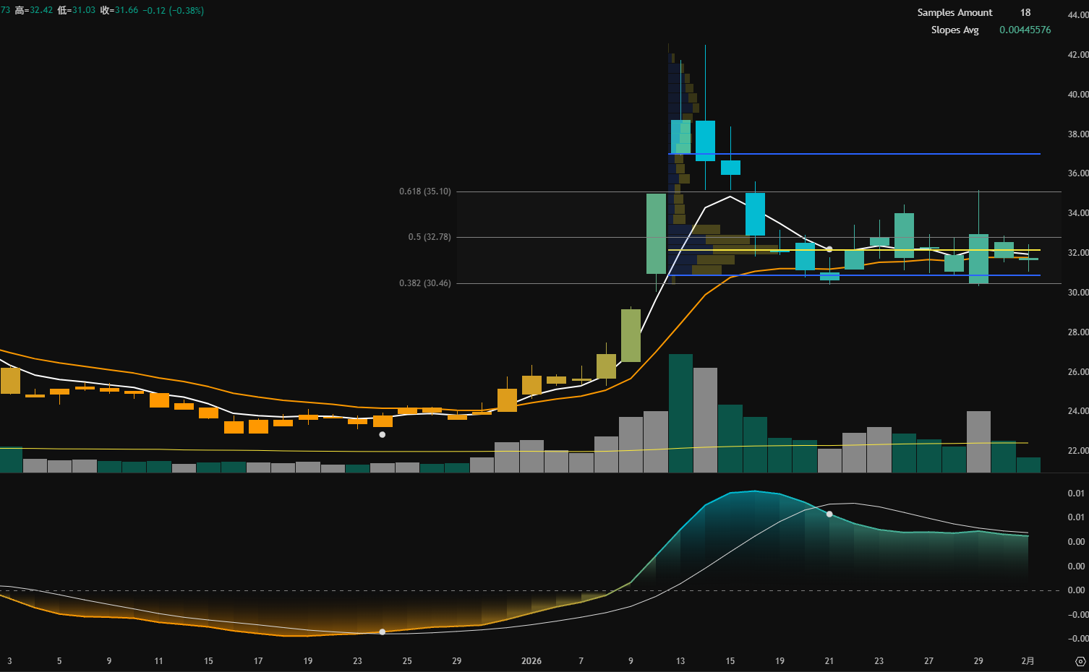Select the Samples Amount label
Screen dimensions: 1089x672
tap(955, 12)
